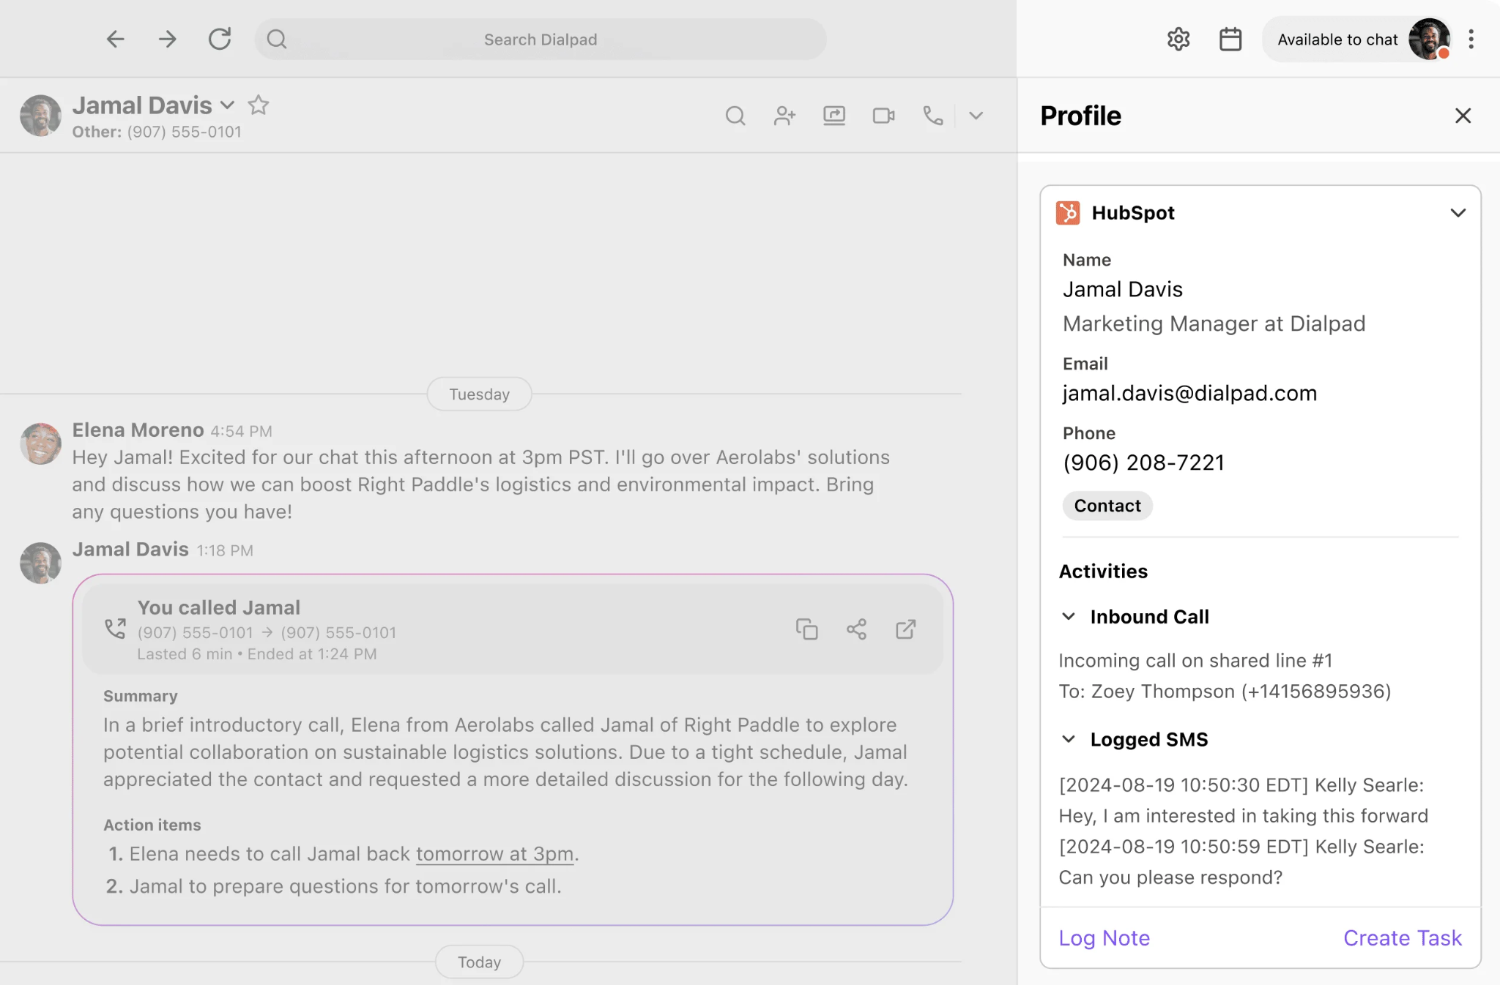This screenshot has height=985, width=1500.
Task: Expand the Jamal Davis name dropdown
Action: pyautogui.click(x=228, y=105)
